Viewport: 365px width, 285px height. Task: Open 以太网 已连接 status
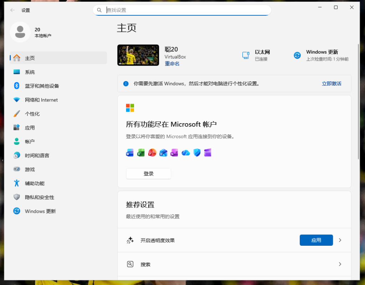[256, 55]
